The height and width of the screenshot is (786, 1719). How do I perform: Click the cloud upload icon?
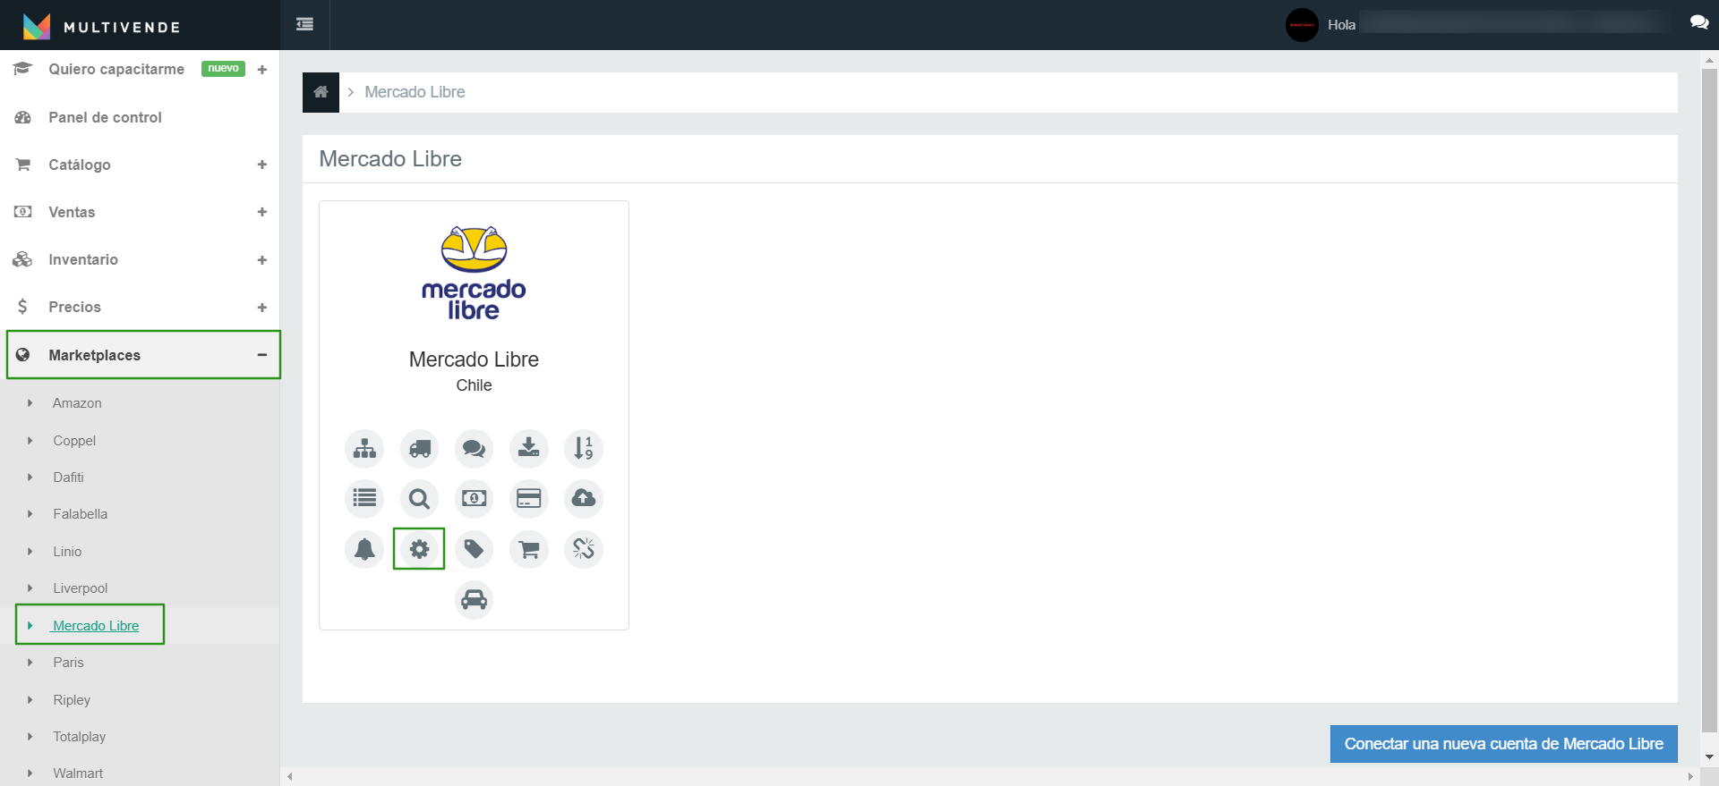(584, 498)
